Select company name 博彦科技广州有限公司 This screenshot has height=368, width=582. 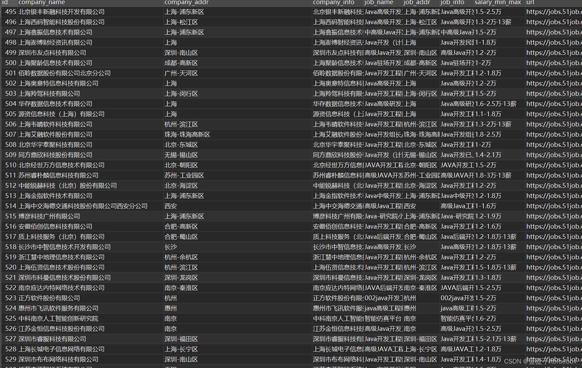tap(49, 216)
